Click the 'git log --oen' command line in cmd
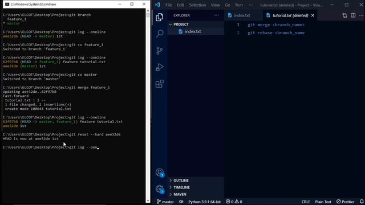The width and height of the screenshot is (365, 205). pyautogui.click(x=51, y=147)
